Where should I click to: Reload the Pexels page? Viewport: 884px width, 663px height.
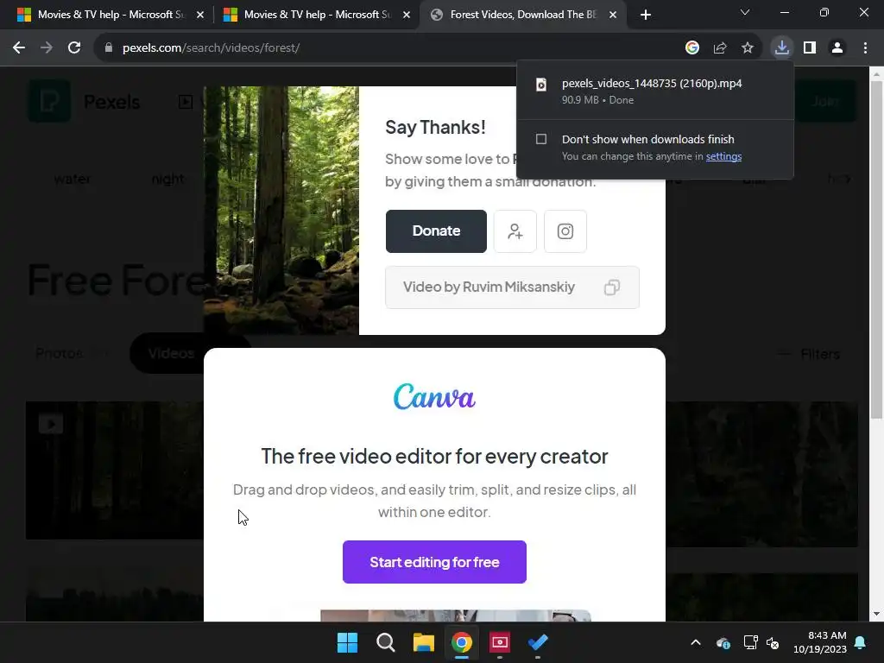[x=74, y=48]
